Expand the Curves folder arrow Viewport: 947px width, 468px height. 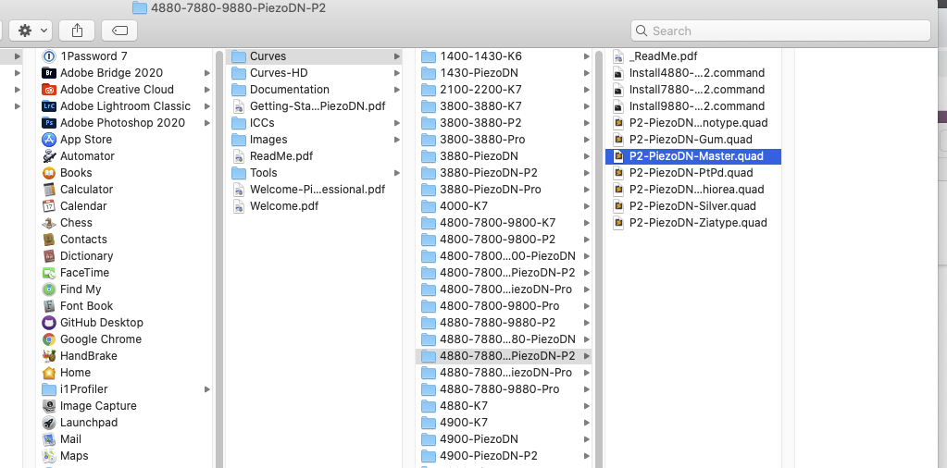[x=397, y=56]
